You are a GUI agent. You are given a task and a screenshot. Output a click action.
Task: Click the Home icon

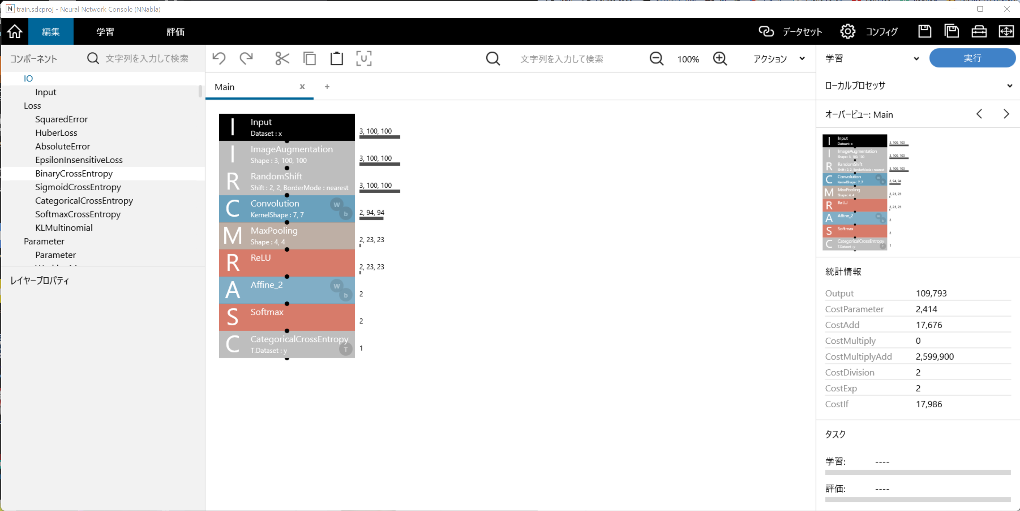pyautogui.click(x=15, y=31)
